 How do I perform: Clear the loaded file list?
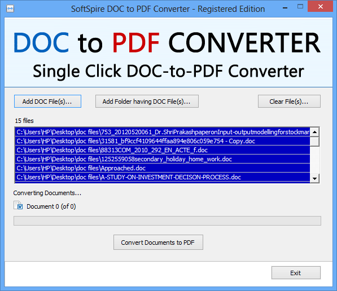click(x=289, y=101)
